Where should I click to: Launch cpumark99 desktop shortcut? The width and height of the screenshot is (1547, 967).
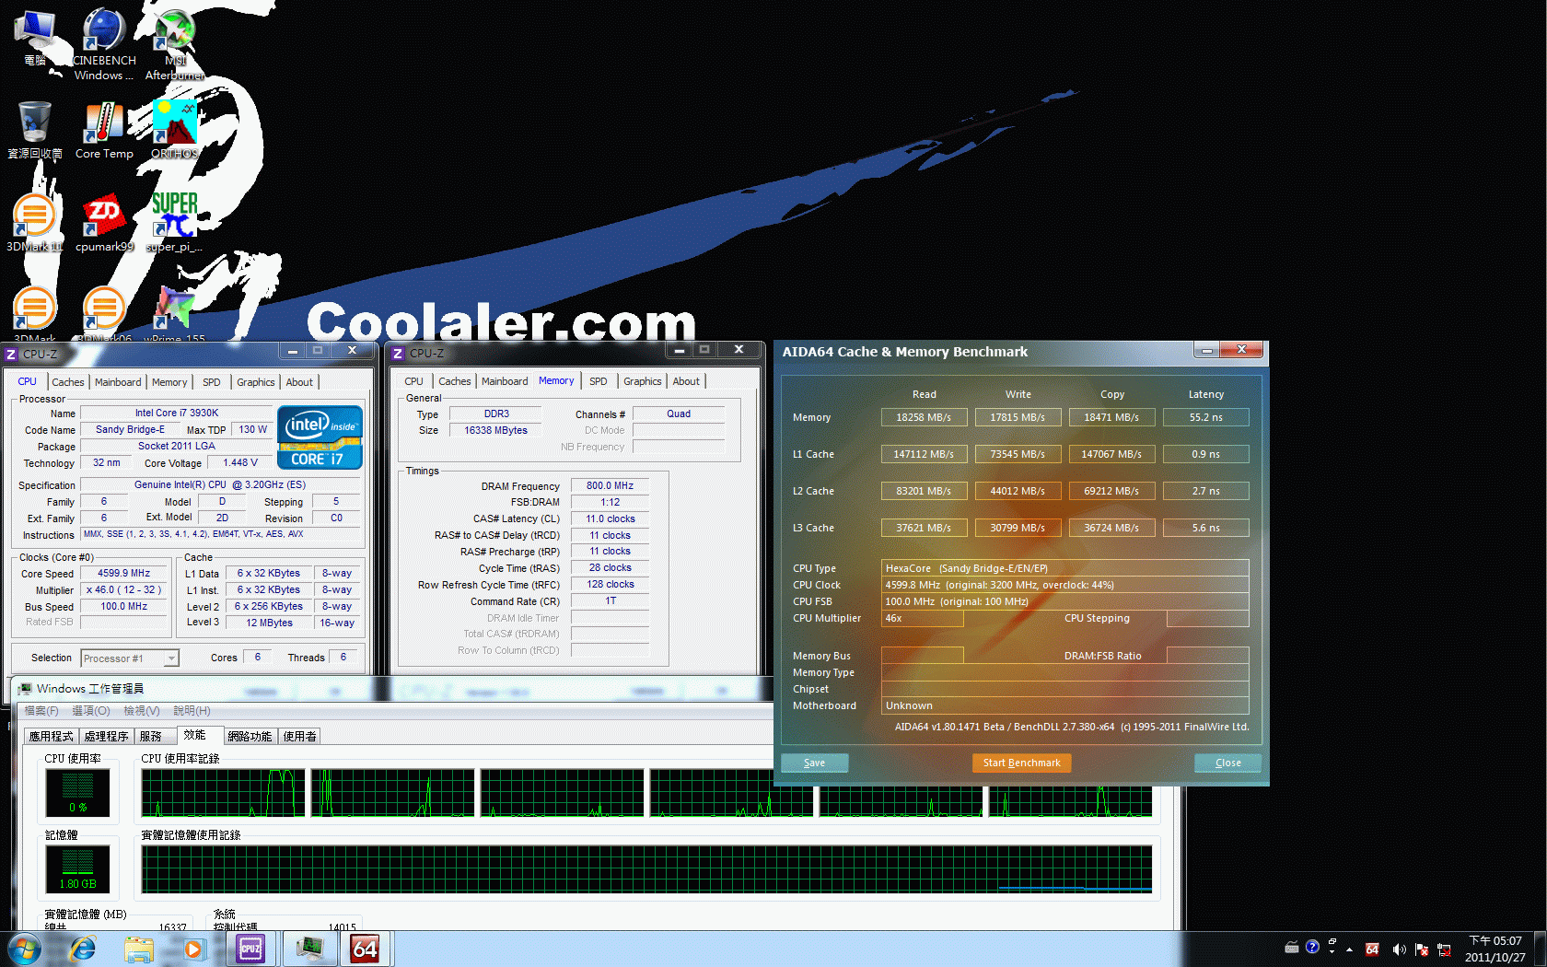(x=104, y=223)
